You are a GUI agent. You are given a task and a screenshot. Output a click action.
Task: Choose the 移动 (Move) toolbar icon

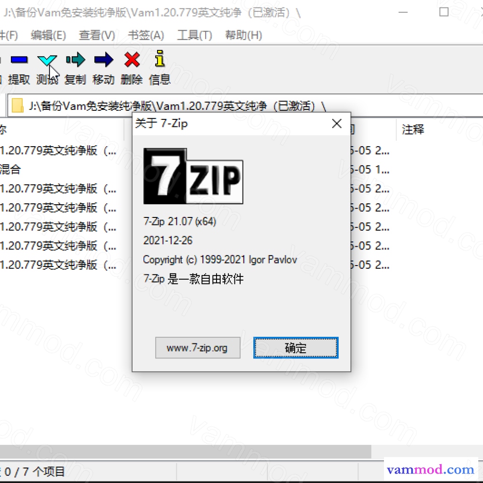104,60
